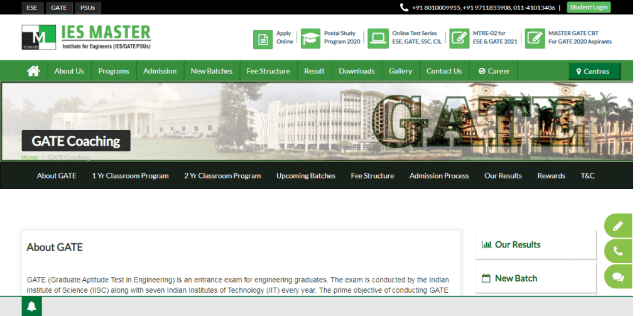Expand the Programs menu
Image resolution: width=642 pixels, height=316 pixels.
point(114,71)
